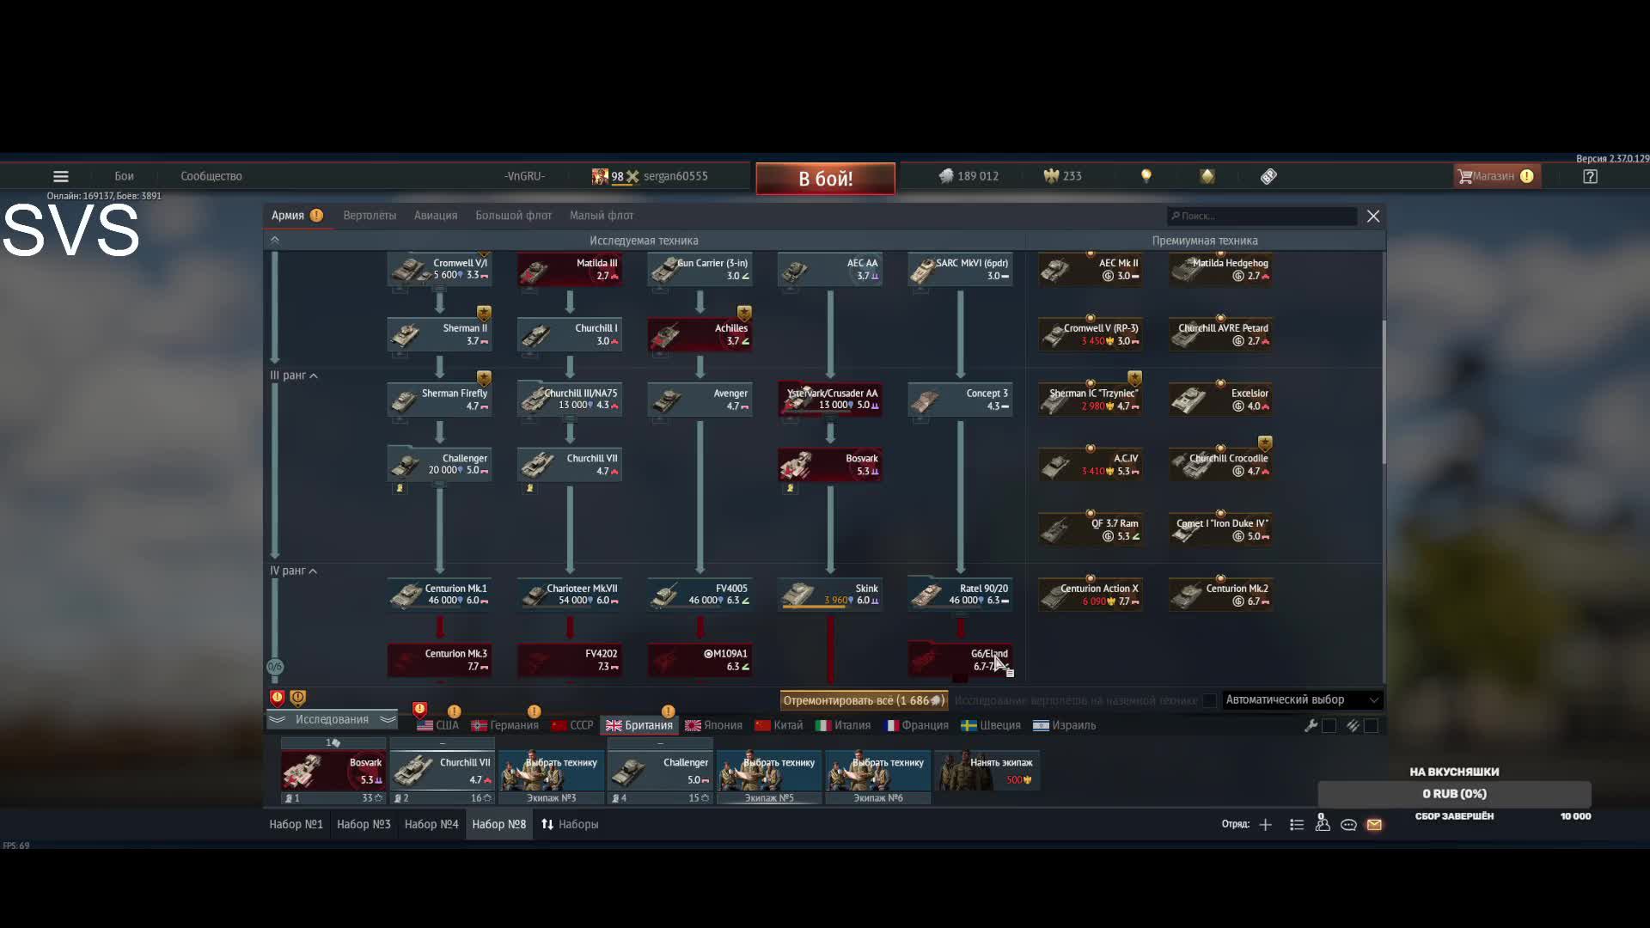
Task: Collapse the III ранг section
Action: point(314,376)
